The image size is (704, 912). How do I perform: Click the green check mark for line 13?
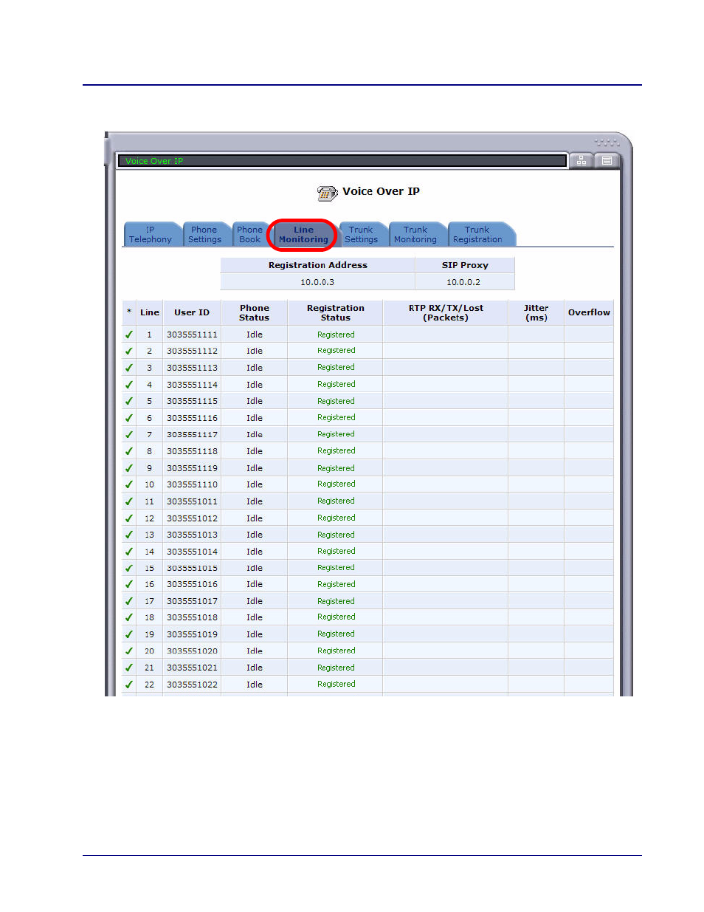pyautogui.click(x=129, y=535)
